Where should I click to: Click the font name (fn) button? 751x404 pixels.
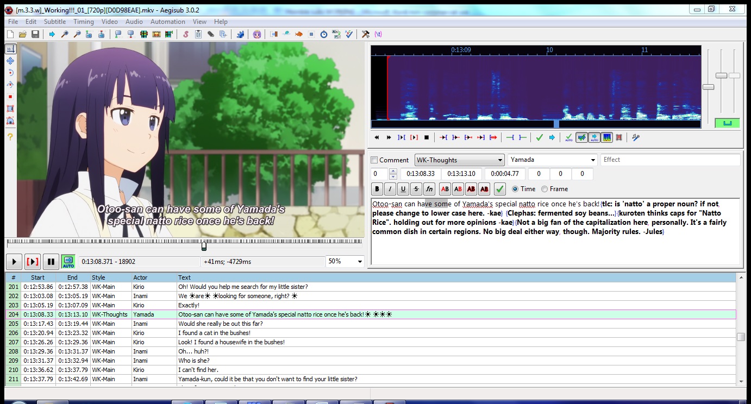click(429, 189)
